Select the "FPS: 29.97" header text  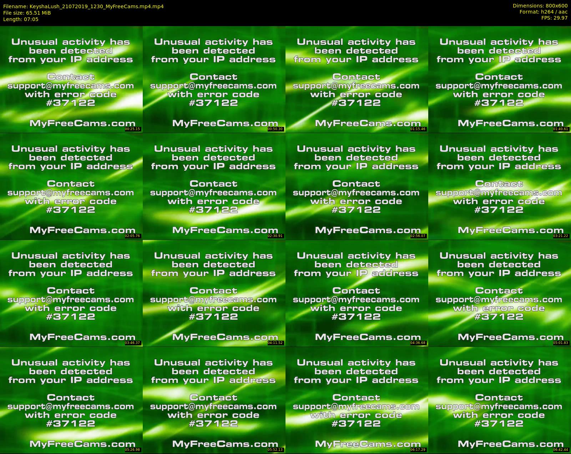point(554,18)
